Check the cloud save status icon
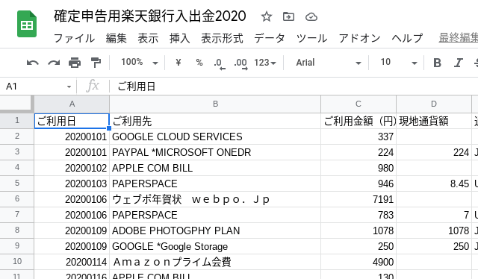Image resolution: width=478 pixels, height=279 pixels. pyautogui.click(x=311, y=16)
